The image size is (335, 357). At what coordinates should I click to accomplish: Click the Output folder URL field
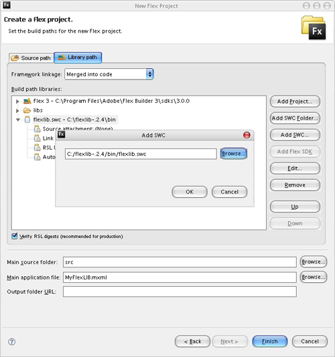pos(180,291)
